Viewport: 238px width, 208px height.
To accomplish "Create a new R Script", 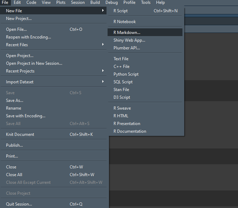I will pos(120,11).
